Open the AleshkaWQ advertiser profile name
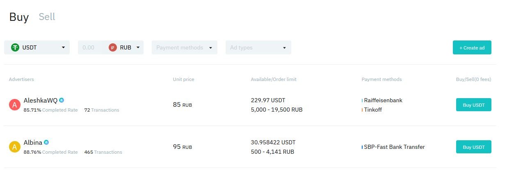This screenshot has width=507, height=175. [x=41, y=101]
